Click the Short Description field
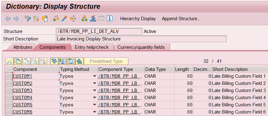This screenshot has width=268, height=116. (x=141, y=39)
